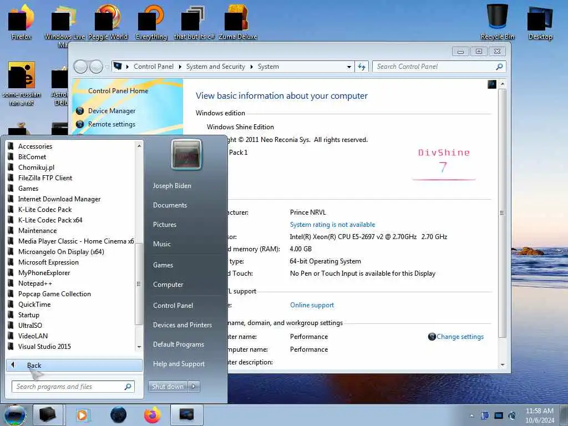Screen dimensions: 568x426
Task: Open the Remote settings link
Action: (111, 124)
